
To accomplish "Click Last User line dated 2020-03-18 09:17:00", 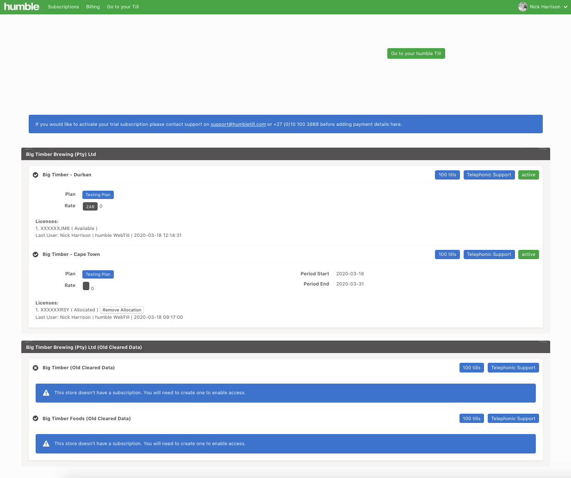I will pyautogui.click(x=109, y=317).
